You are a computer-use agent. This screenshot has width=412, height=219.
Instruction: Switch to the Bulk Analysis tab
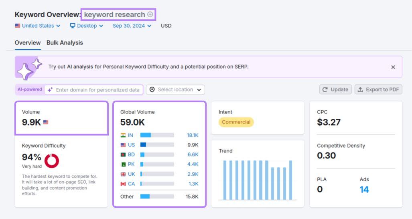point(65,43)
